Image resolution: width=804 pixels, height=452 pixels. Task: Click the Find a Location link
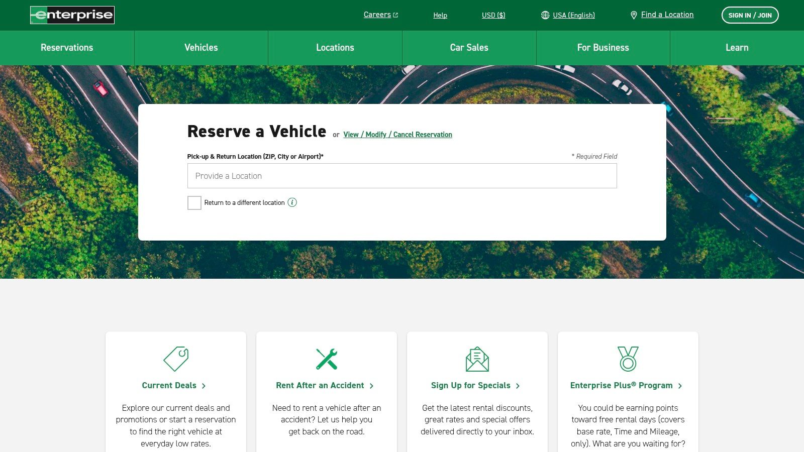click(667, 15)
